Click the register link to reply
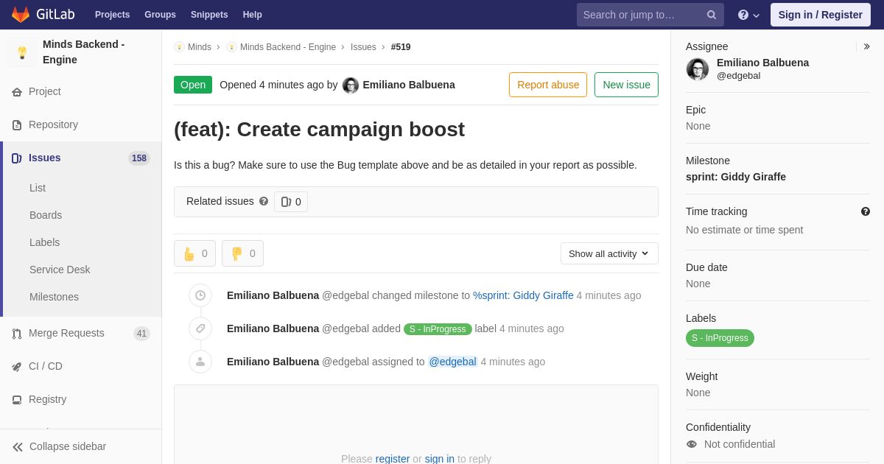884x464 pixels. click(x=393, y=459)
